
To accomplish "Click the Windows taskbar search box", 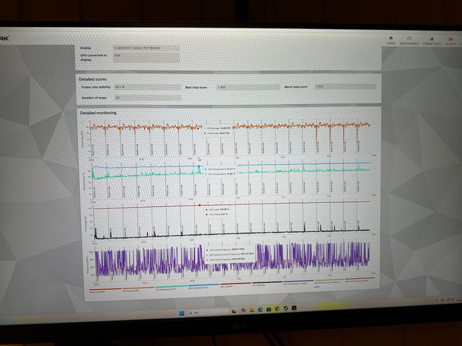I will [x=208, y=312].
